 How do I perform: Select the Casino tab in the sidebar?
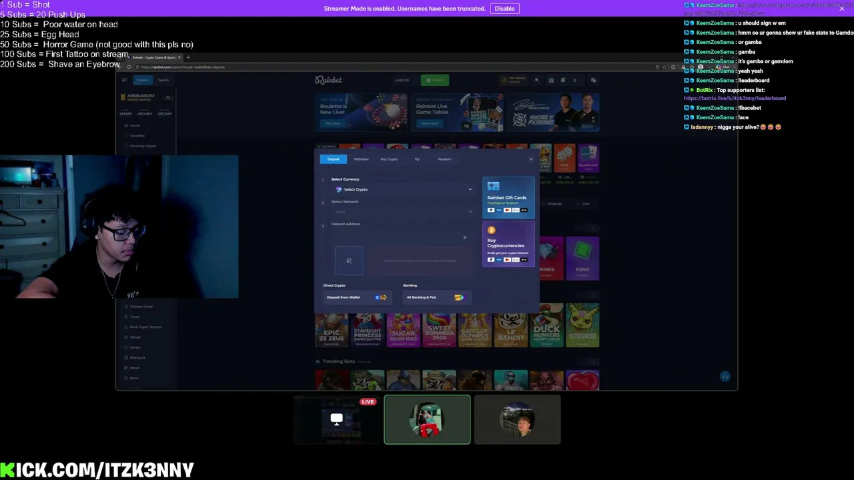[x=143, y=80]
